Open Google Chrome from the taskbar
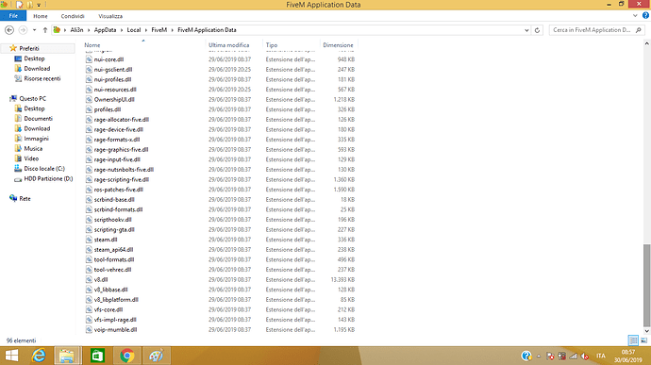Viewport: 651px width, 365px height. (x=127, y=356)
